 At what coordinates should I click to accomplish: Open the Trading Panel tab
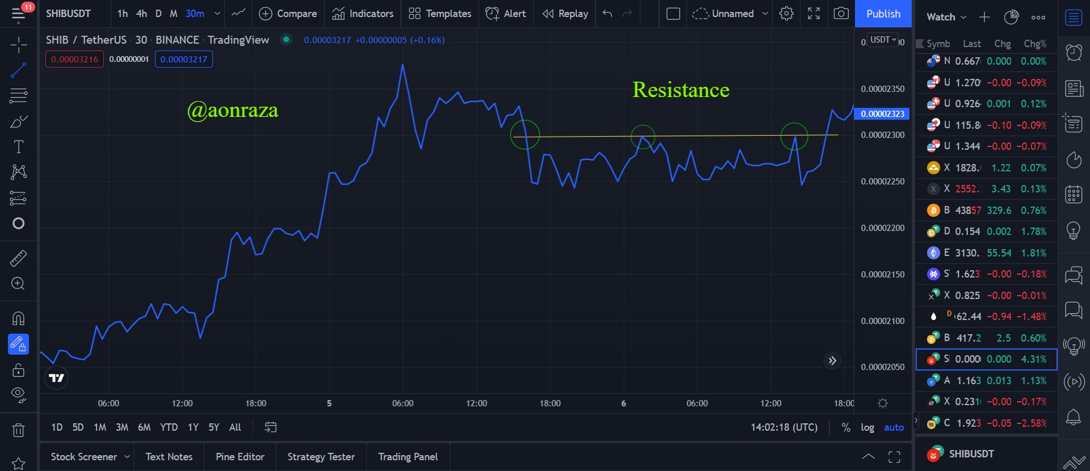coord(408,457)
